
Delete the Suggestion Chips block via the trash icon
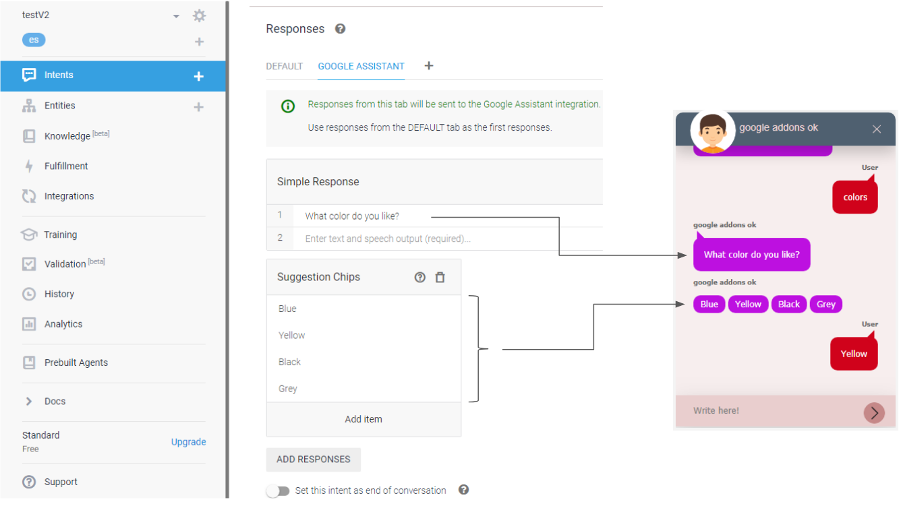pyautogui.click(x=440, y=277)
